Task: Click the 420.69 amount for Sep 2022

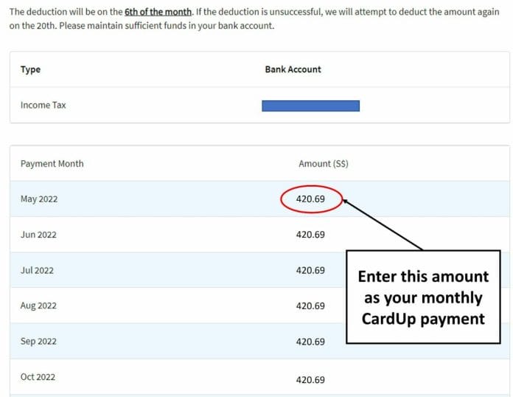Action: pyautogui.click(x=310, y=342)
